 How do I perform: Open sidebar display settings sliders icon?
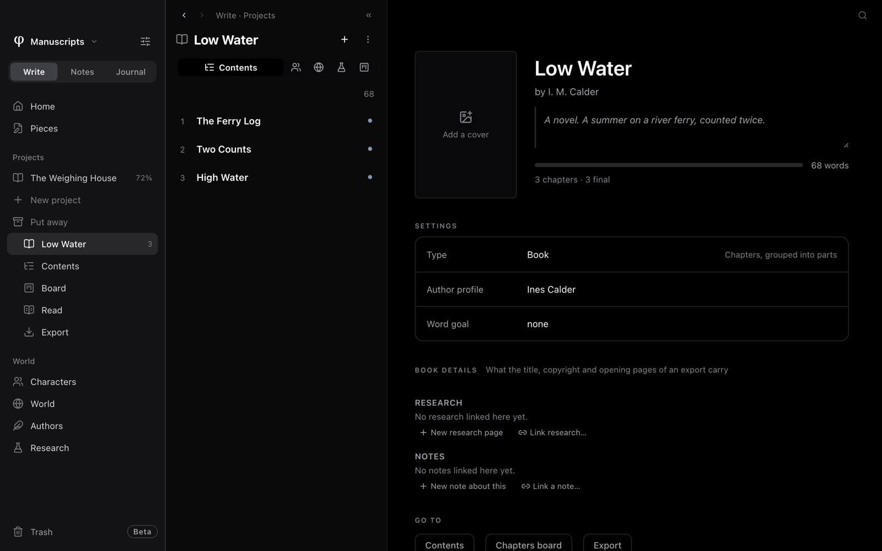tap(146, 41)
